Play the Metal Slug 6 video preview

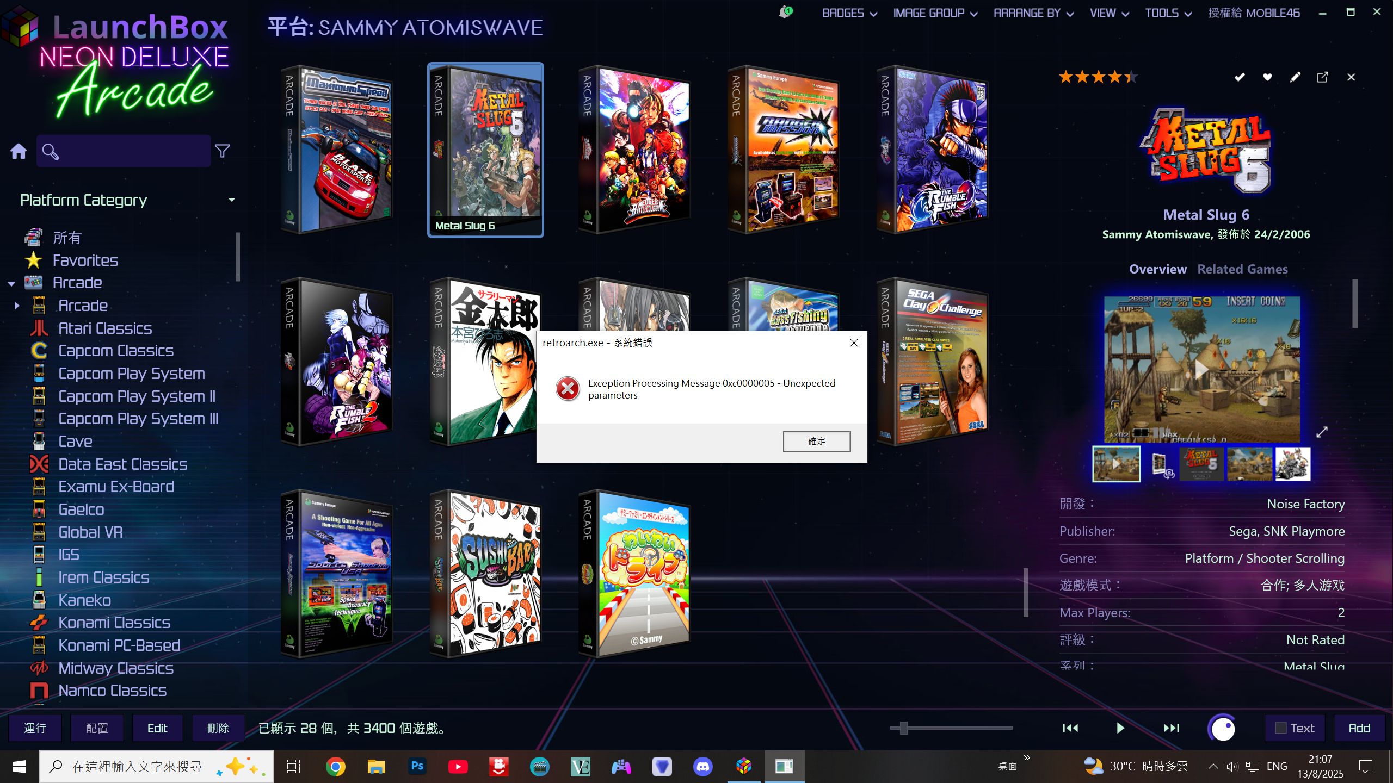click(x=1201, y=370)
